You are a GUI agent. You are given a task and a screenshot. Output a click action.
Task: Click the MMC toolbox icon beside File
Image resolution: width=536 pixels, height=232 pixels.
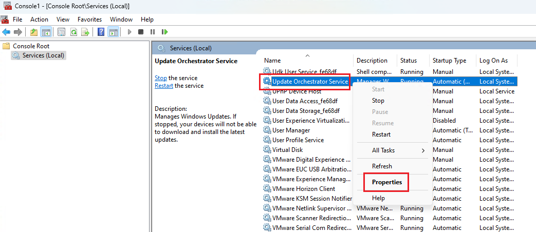(5, 19)
